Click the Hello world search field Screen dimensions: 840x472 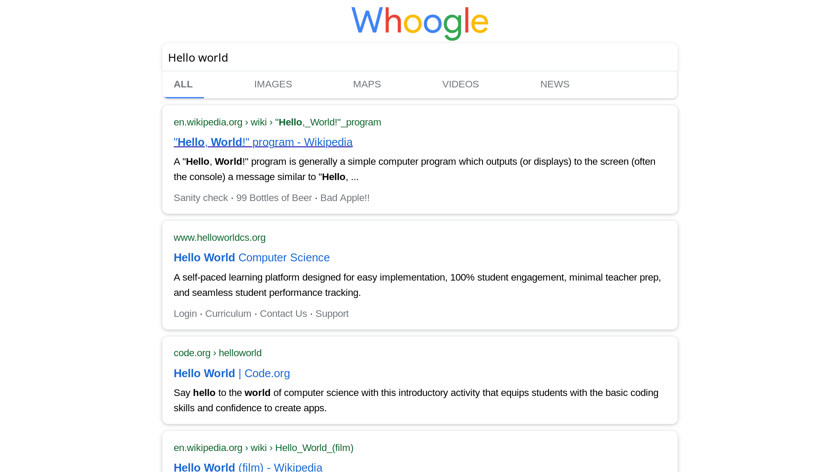[x=419, y=58]
